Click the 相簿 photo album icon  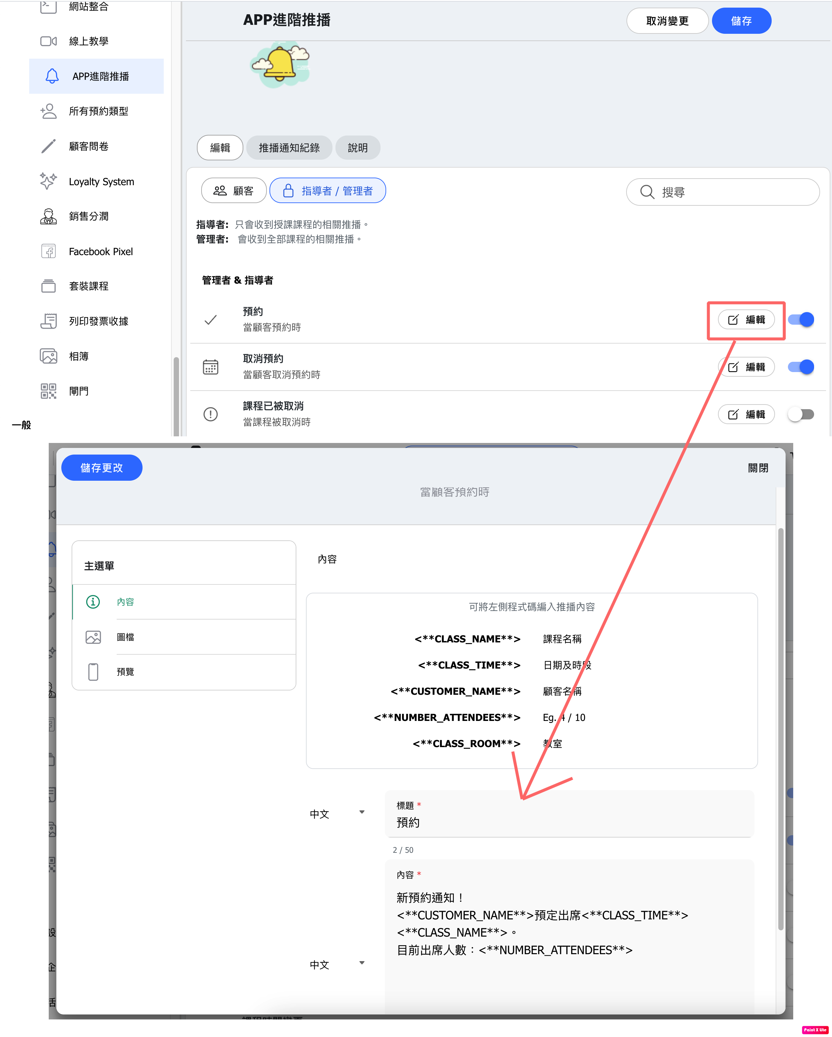click(49, 356)
